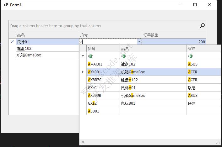Sort by main grid 品名 header

tap(47, 34)
